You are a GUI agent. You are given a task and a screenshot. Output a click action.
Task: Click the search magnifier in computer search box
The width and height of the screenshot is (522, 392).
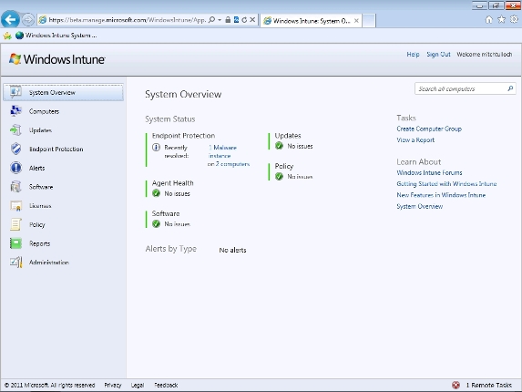[510, 88]
